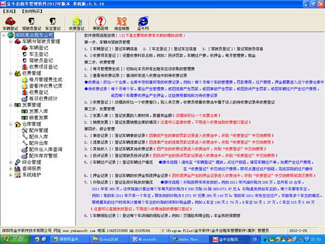
Task: Select 发票管理 folder node
Action: tap(31, 105)
